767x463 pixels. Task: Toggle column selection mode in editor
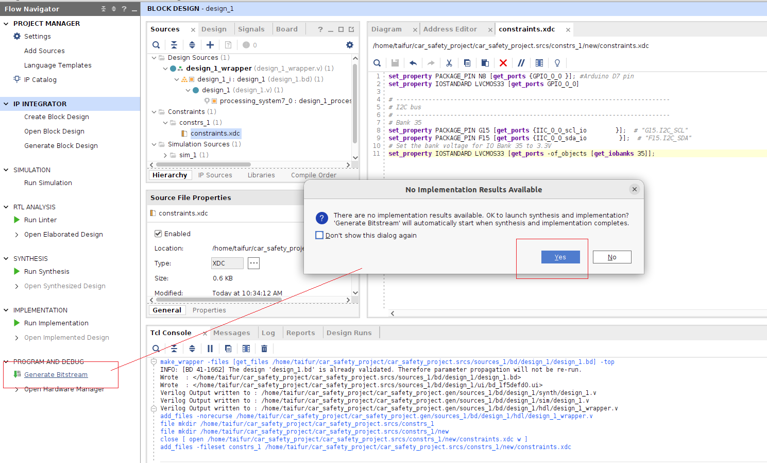539,63
